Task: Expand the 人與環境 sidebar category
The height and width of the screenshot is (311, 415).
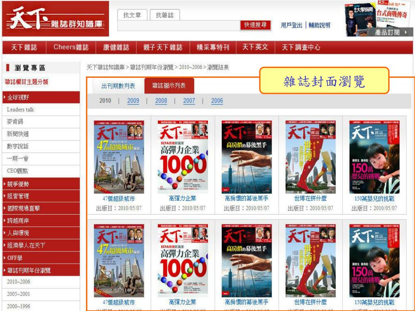Action: (41, 233)
